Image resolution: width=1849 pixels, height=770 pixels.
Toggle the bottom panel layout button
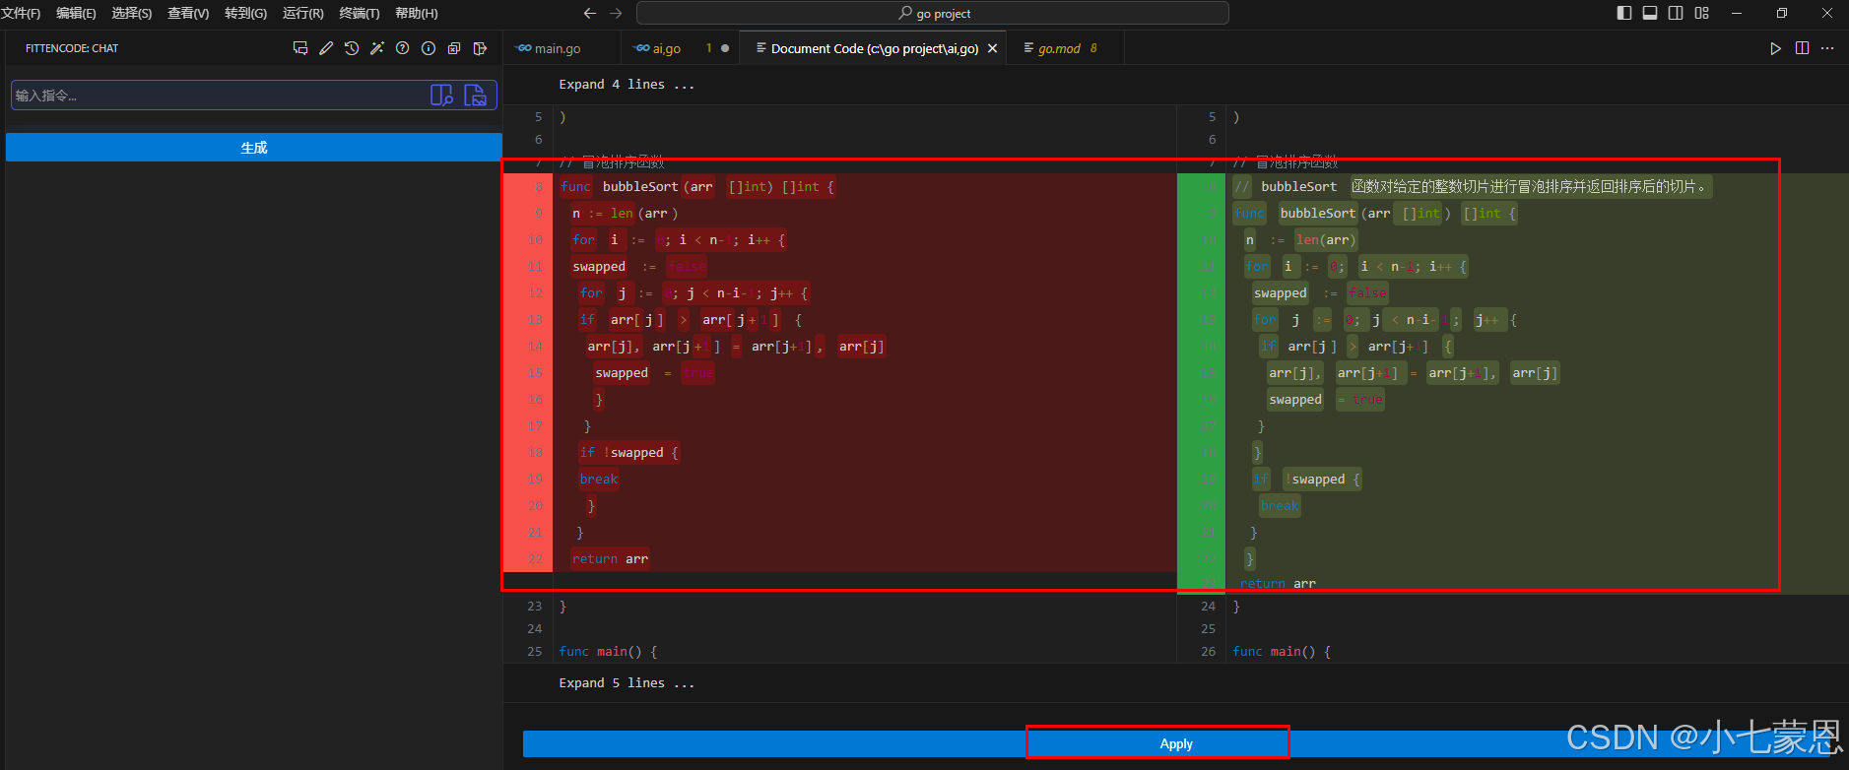point(1650,13)
